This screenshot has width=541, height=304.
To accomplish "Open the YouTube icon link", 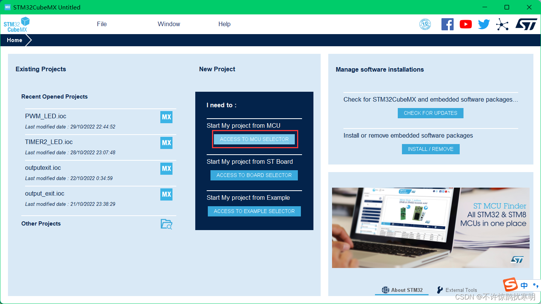I will tap(465, 24).
